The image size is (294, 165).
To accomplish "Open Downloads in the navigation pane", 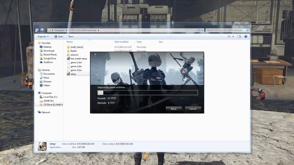I will click(x=47, y=51).
